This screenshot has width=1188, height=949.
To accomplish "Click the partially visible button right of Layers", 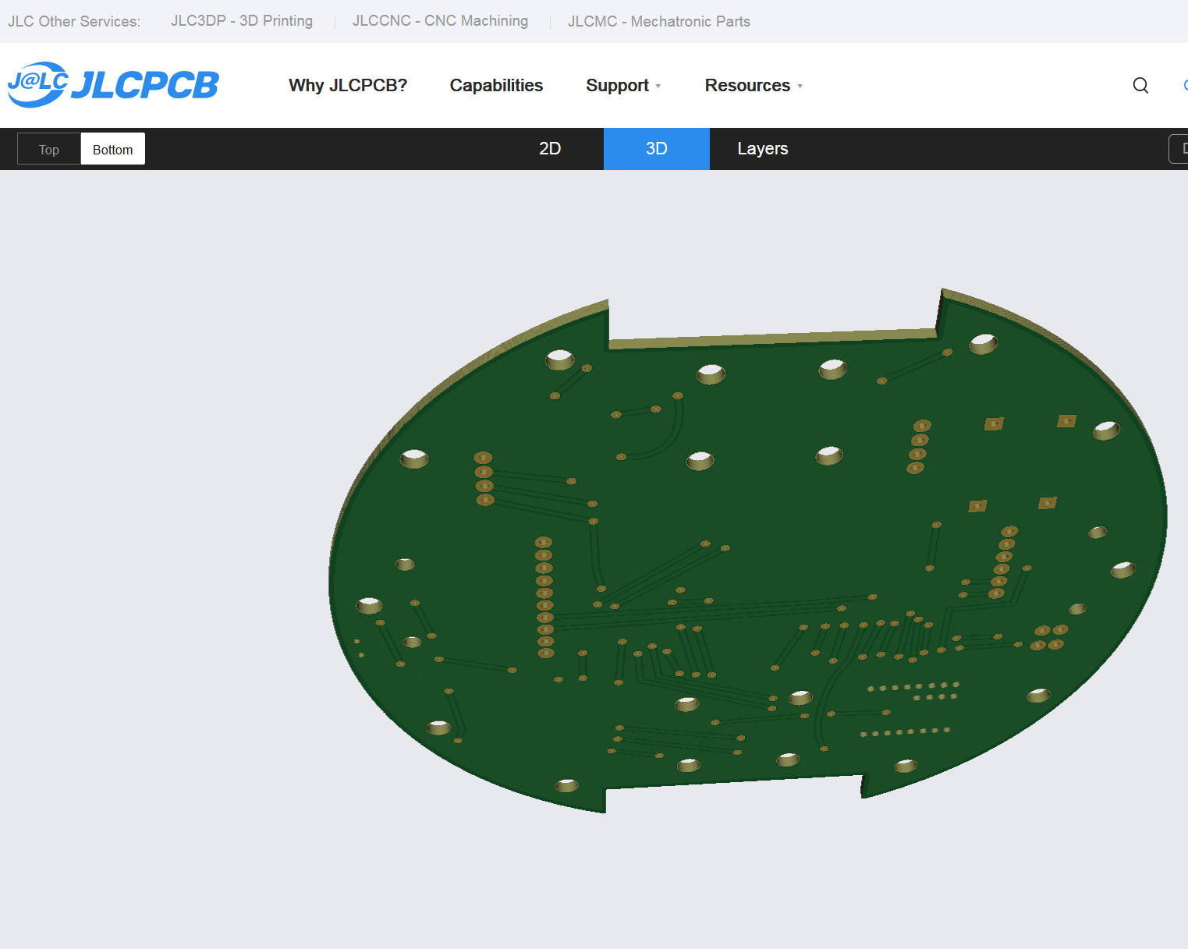I will tap(1179, 149).
